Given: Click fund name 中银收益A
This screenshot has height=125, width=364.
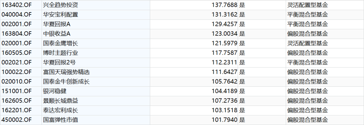Looking at the screenshot, I should click(x=57, y=34).
